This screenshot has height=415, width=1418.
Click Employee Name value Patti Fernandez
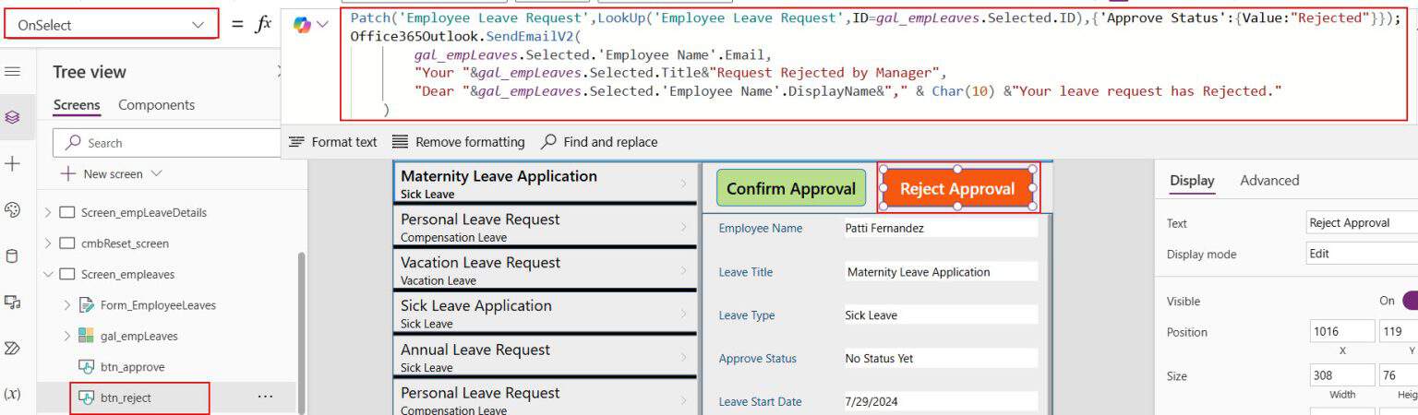[x=940, y=228]
